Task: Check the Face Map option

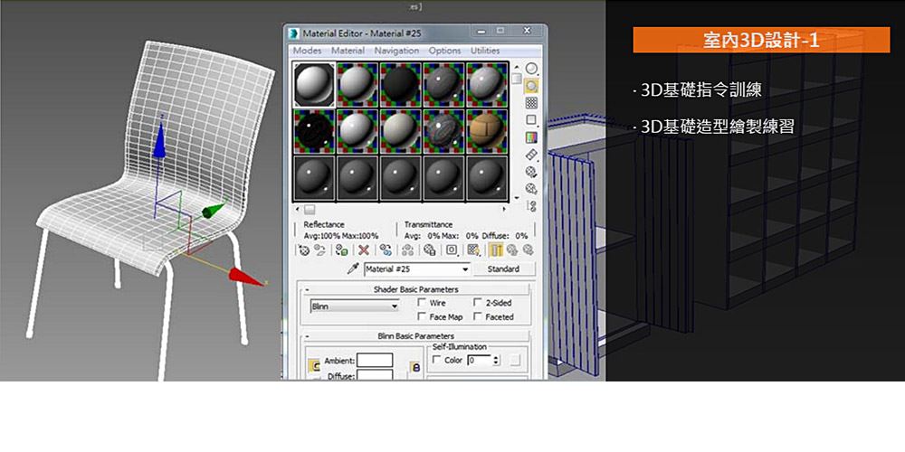Action: 423,317
